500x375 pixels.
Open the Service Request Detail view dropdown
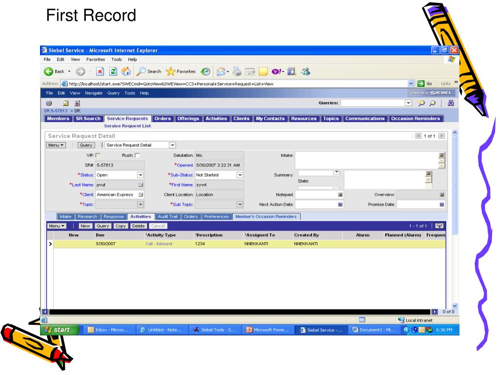[x=172, y=145]
